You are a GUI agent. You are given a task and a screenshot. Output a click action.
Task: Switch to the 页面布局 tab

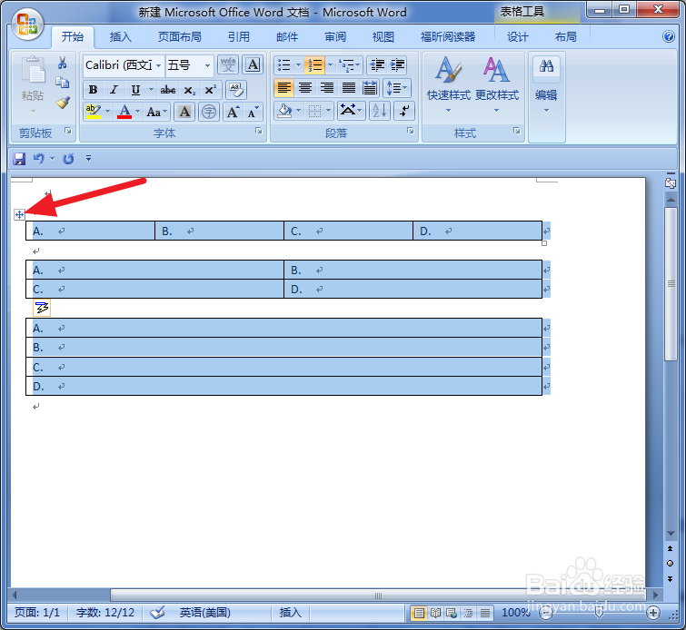tap(179, 36)
